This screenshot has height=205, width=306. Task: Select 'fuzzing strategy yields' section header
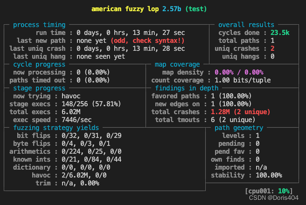click(56, 128)
